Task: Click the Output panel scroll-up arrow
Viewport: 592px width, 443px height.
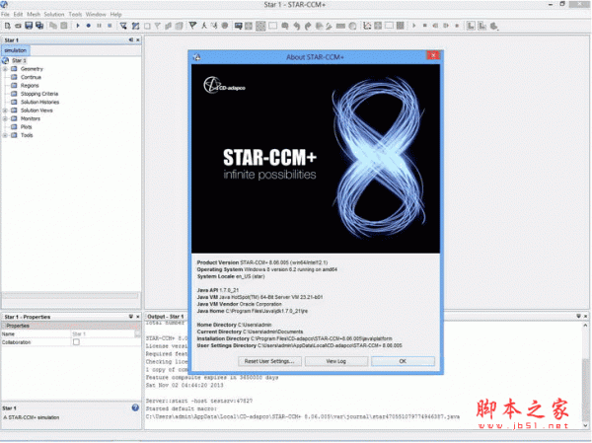Action: [585, 326]
